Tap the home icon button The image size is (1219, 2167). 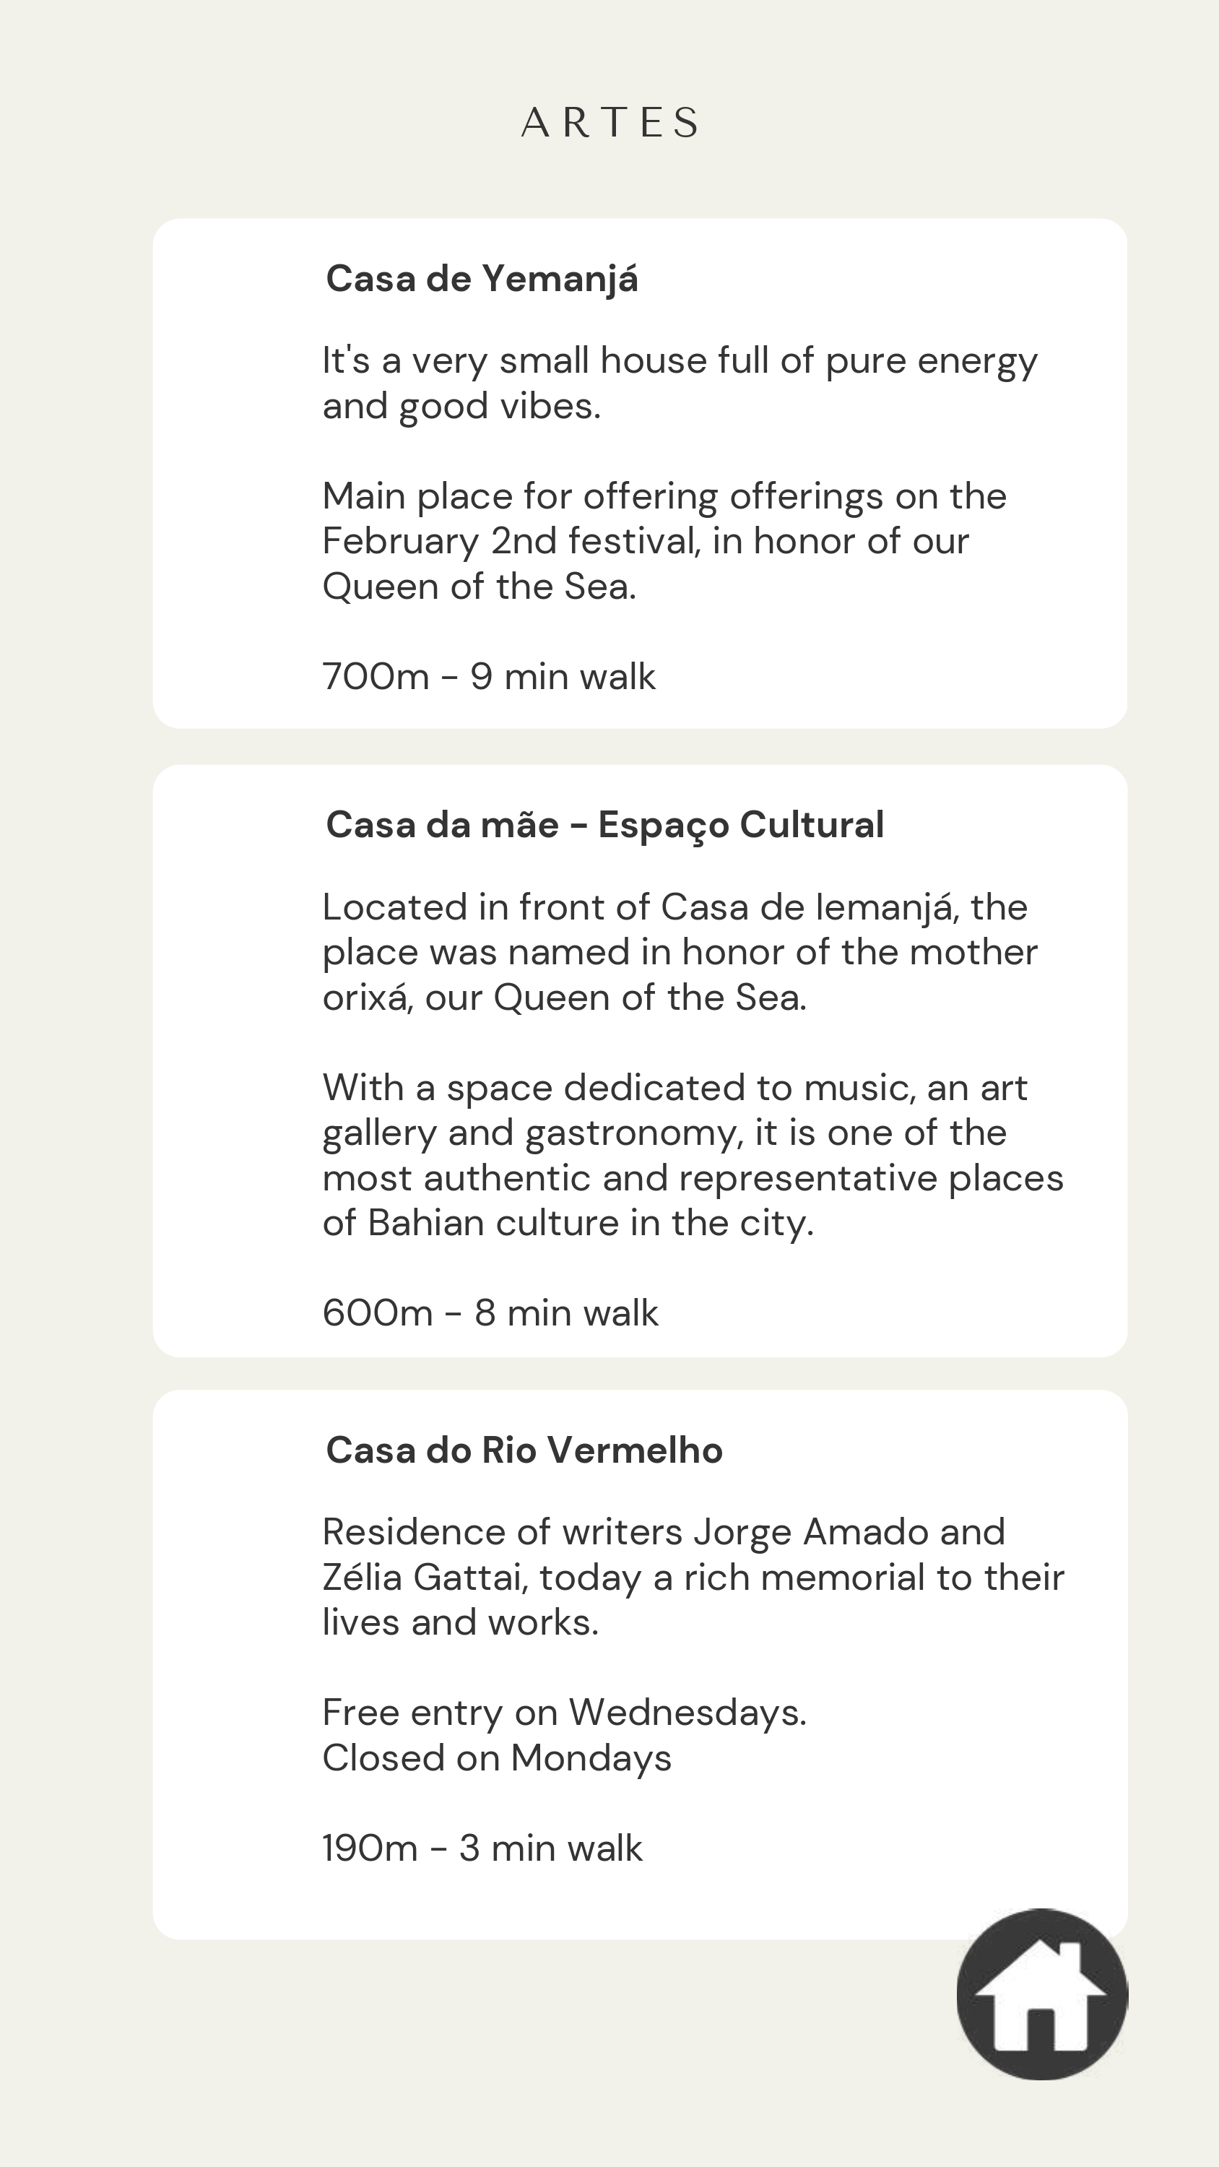tap(1041, 1994)
